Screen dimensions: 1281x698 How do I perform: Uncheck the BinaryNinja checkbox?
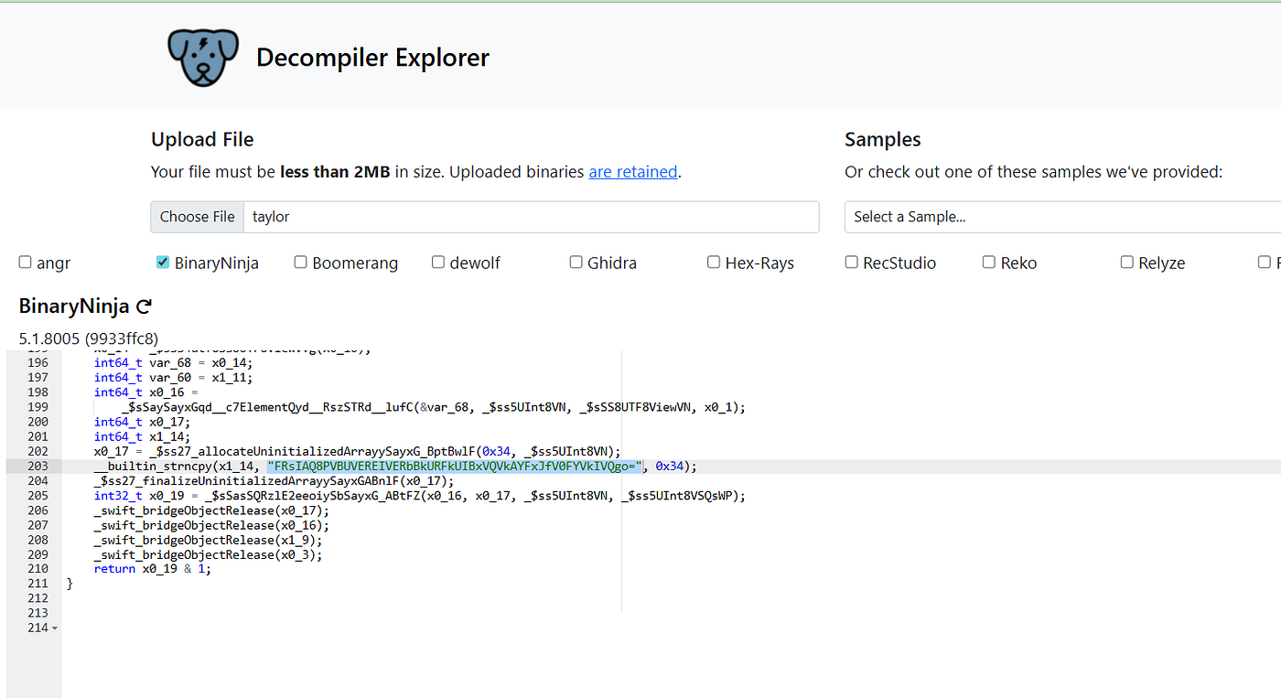tap(163, 263)
